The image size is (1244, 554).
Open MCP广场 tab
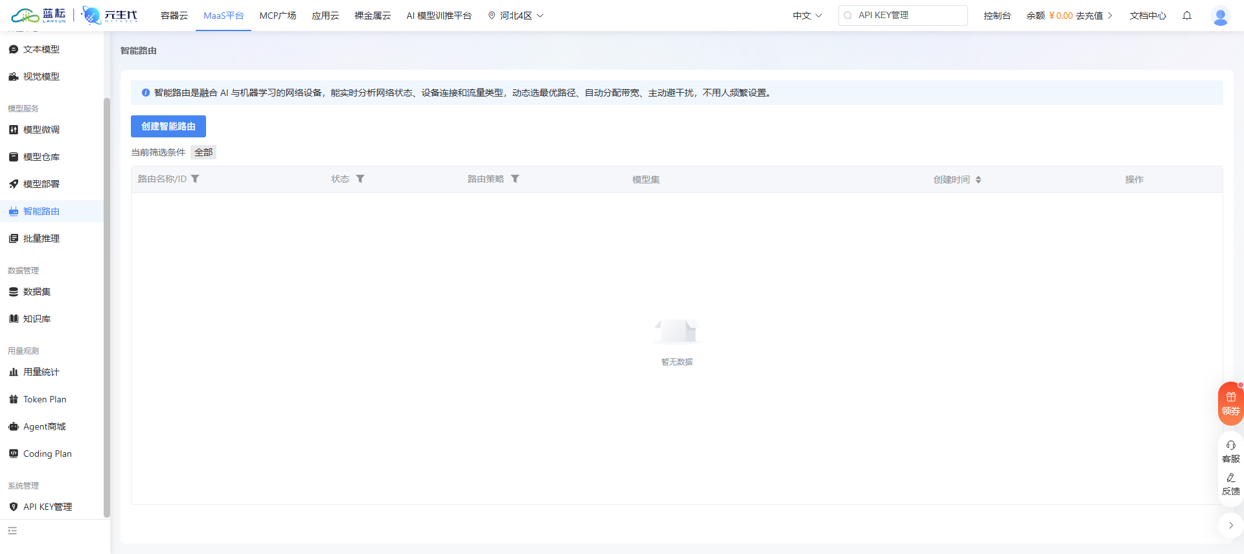[278, 16]
